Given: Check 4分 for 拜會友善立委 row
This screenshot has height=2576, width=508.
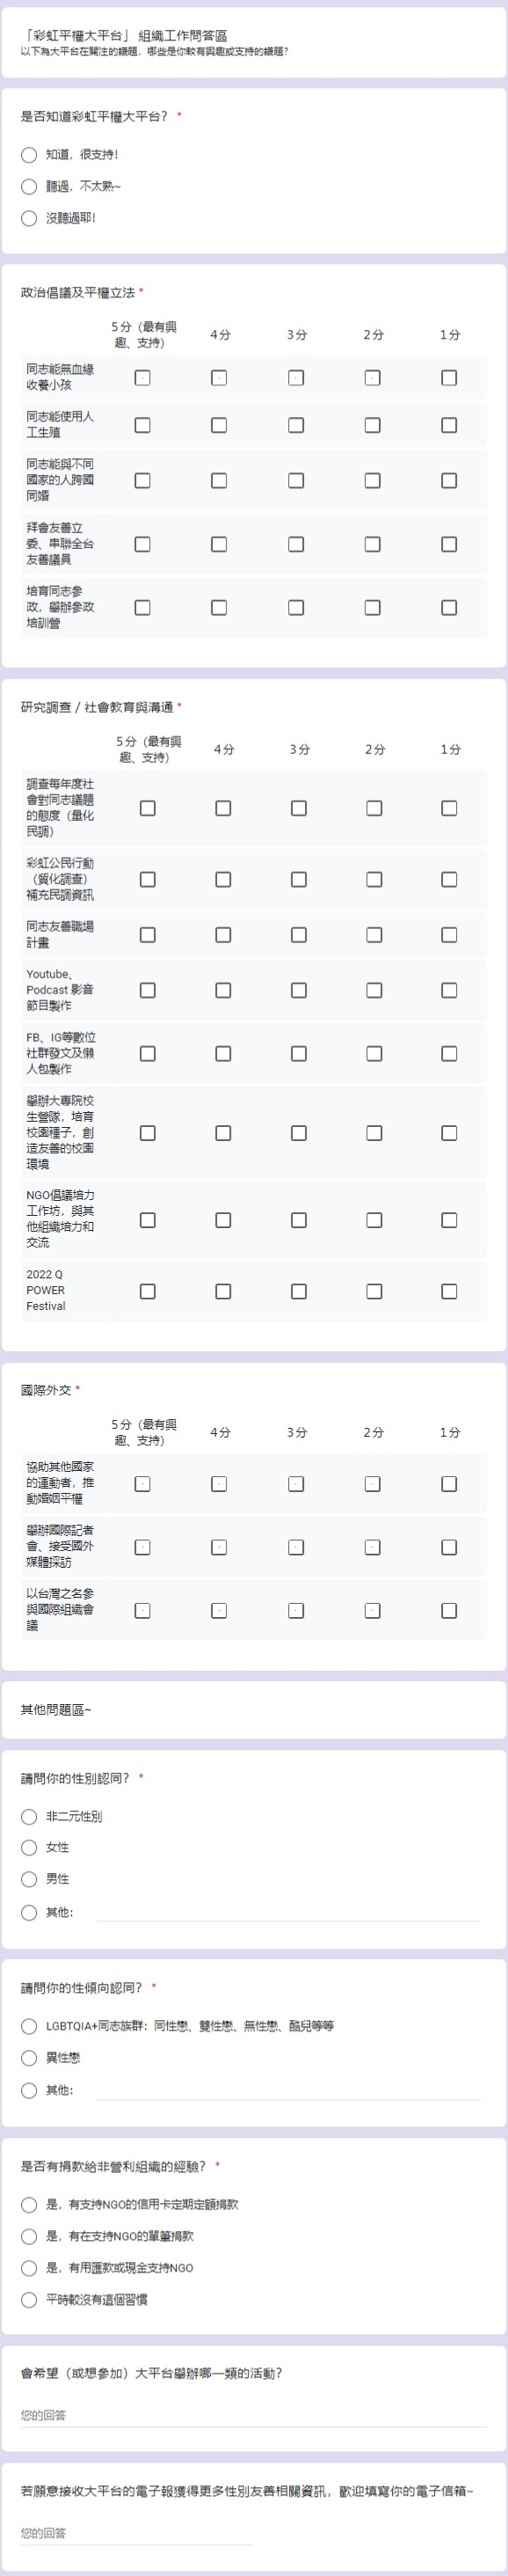Looking at the screenshot, I should (x=220, y=544).
